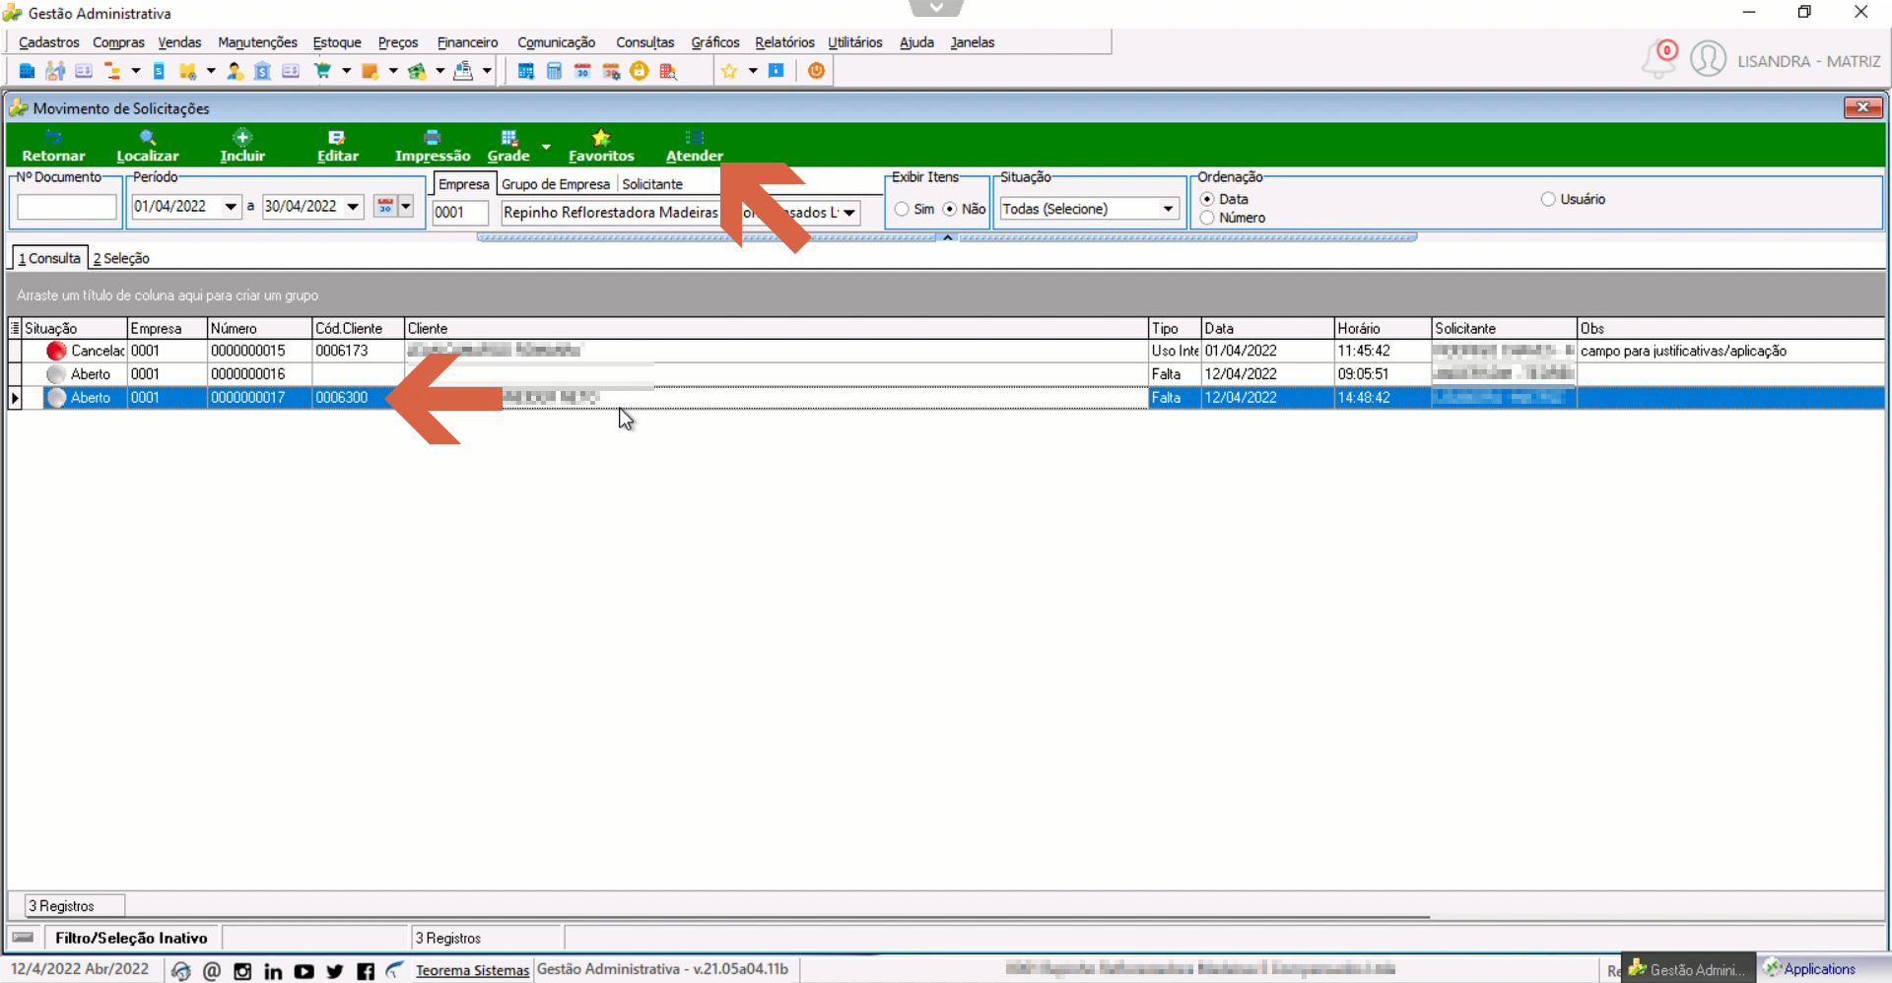
Task: Expand the Situação Todas (Selecione) dropdown
Action: [1168, 209]
